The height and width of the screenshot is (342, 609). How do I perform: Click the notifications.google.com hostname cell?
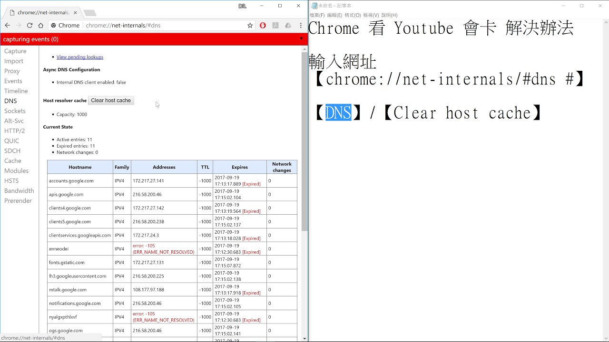(80, 303)
